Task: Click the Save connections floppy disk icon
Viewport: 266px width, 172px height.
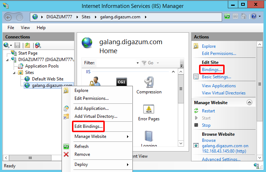Action: pos(17,45)
